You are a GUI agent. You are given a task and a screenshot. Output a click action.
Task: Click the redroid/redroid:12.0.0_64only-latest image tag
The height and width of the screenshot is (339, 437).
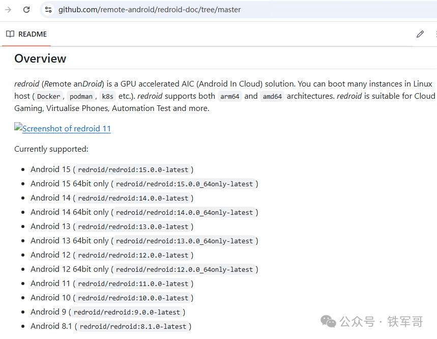185,270
